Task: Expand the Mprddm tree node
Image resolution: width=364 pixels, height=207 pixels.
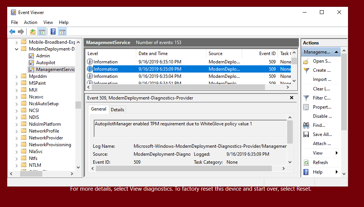Action: (x=16, y=76)
